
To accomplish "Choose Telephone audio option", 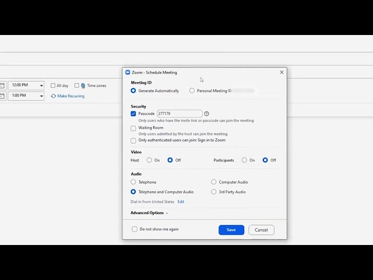I will (x=133, y=182).
